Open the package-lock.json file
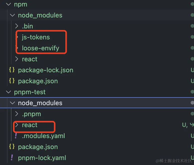This screenshot has width=194, height=165. [x=46, y=70]
